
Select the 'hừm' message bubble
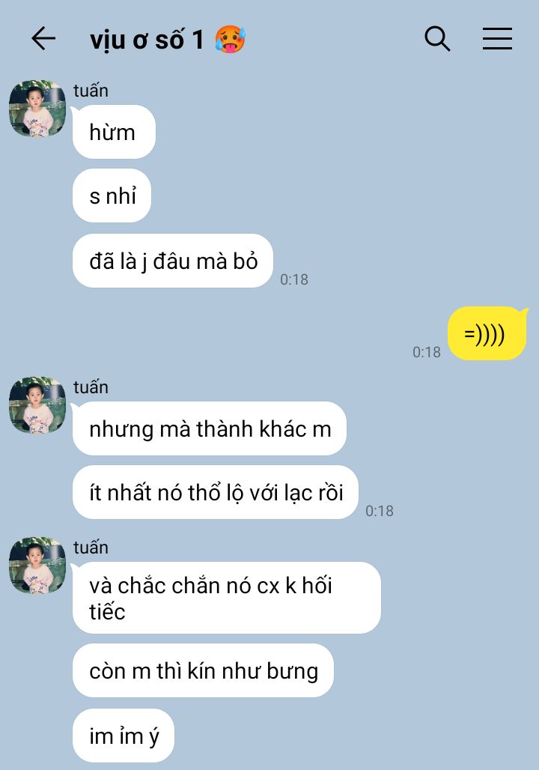tap(114, 132)
